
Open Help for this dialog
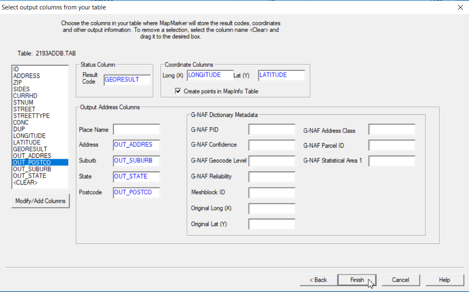[444, 280]
